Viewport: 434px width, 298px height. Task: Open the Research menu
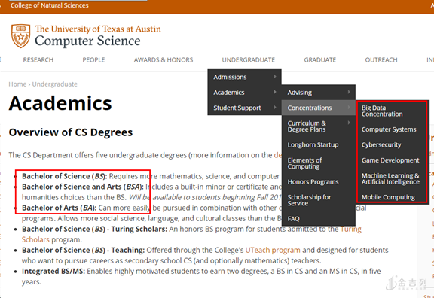(38, 59)
